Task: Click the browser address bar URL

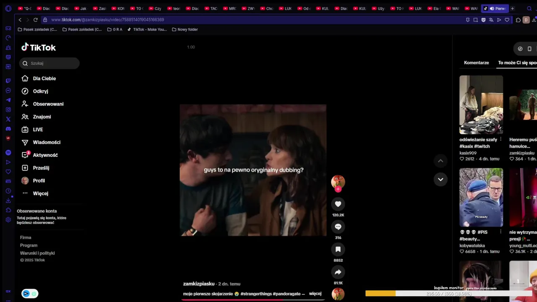Action: [x=107, y=20]
